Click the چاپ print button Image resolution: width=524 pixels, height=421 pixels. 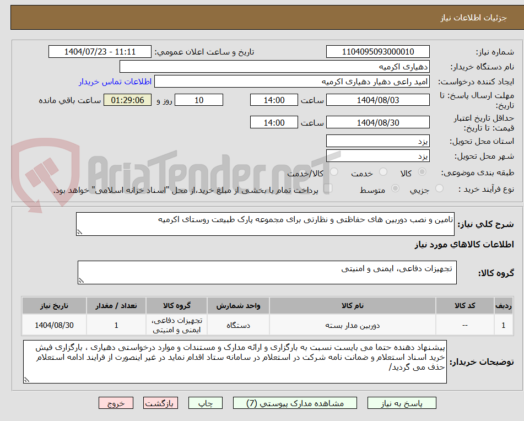point(205,403)
